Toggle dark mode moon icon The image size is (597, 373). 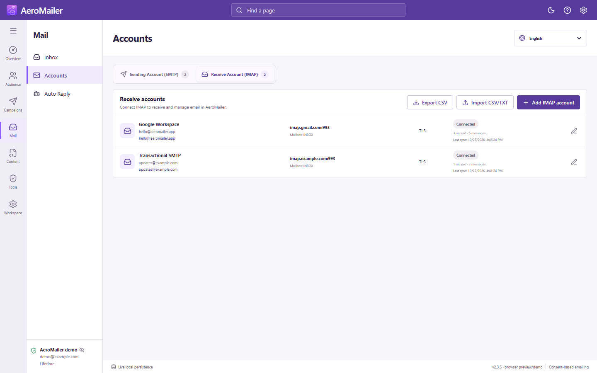click(x=551, y=10)
